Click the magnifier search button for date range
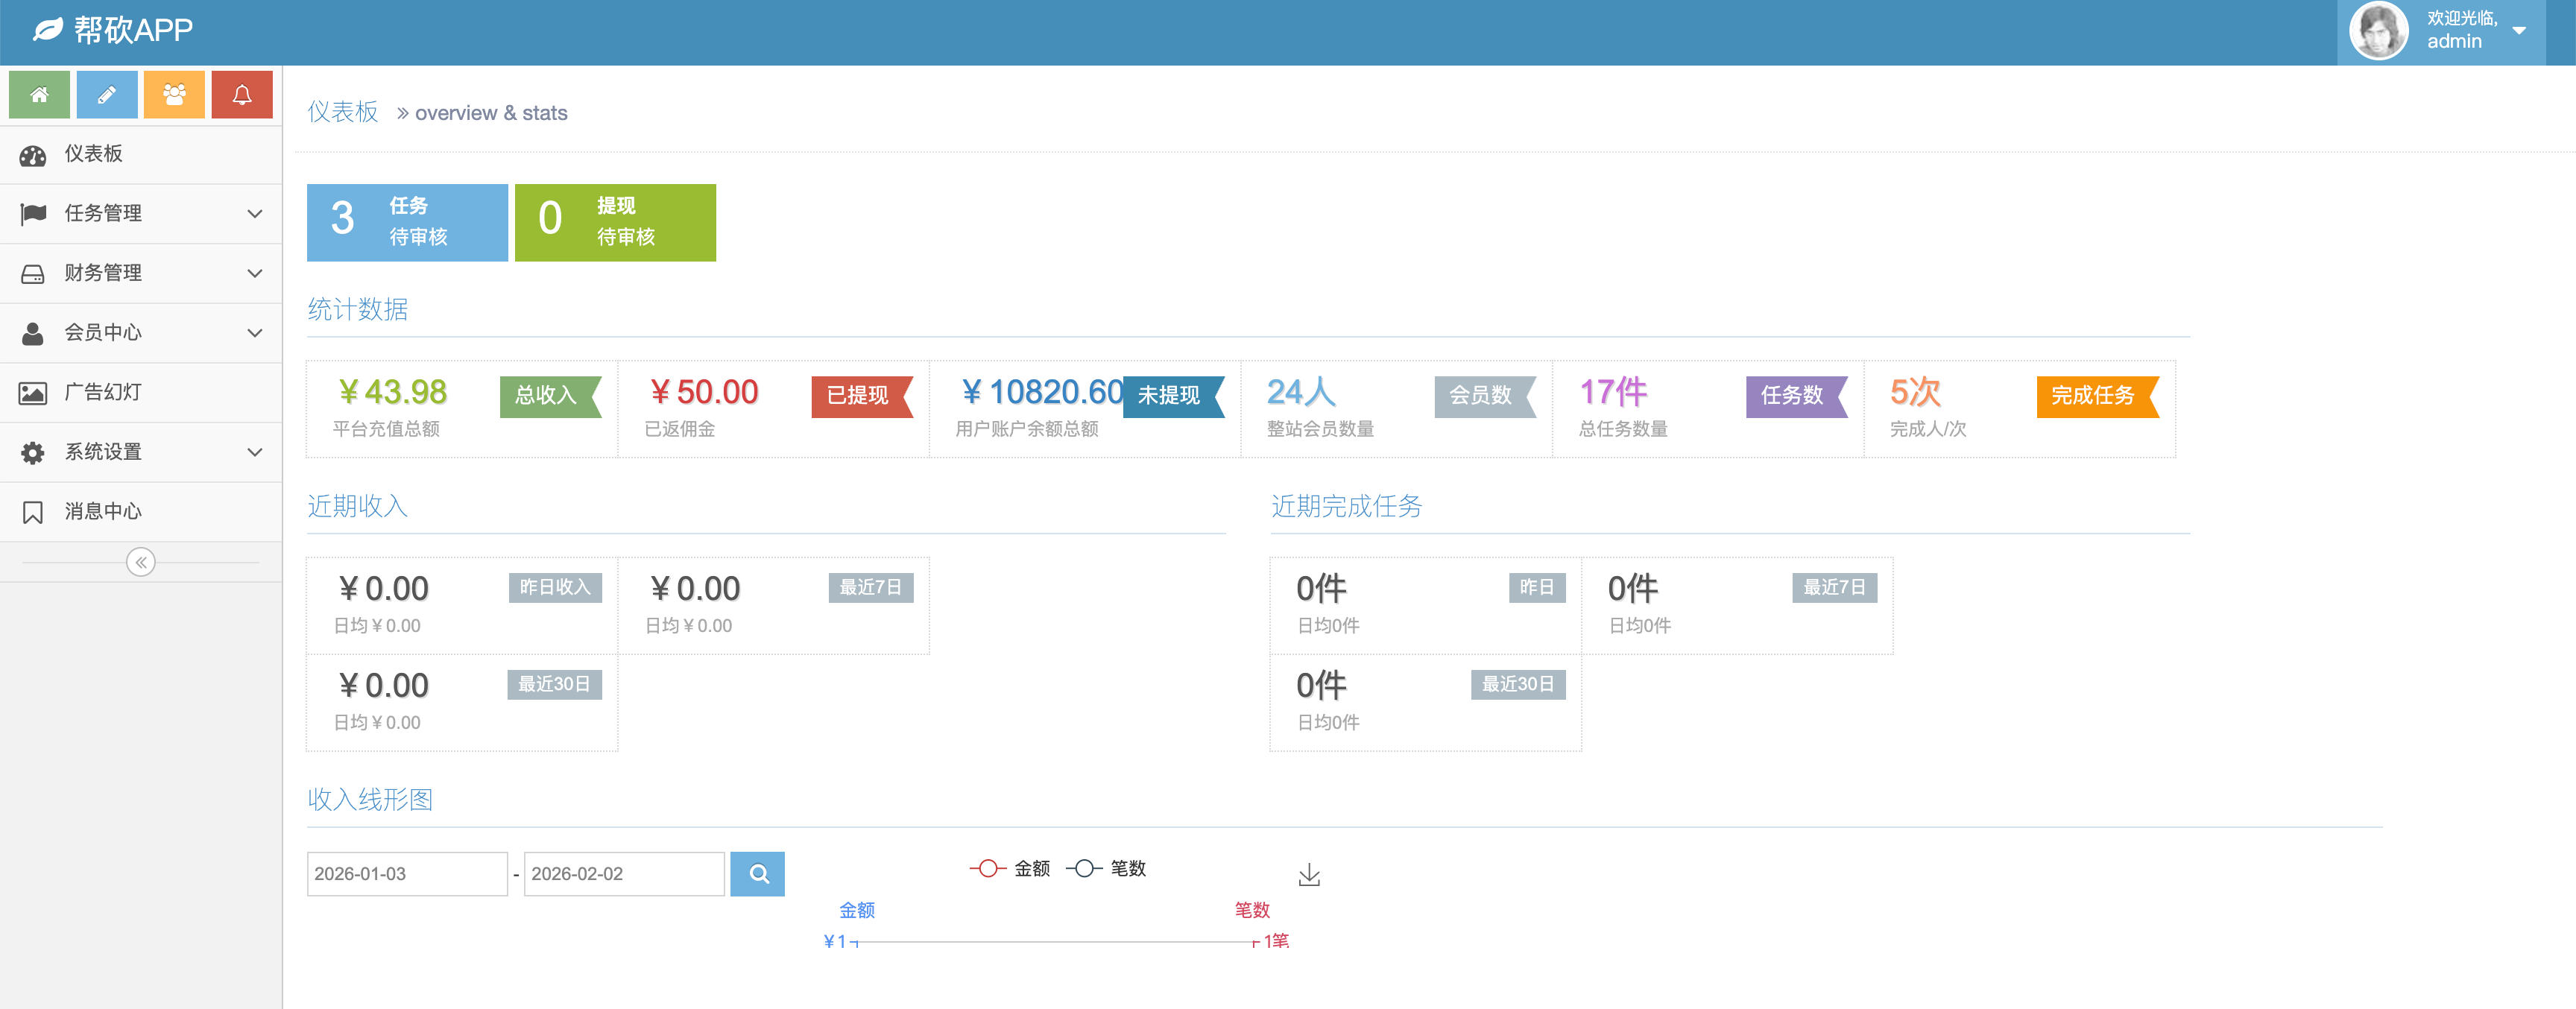Image resolution: width=2576 pixels, height=1009 pixels. click(758, 874)
